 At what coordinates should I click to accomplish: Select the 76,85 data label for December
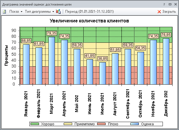[166, 35]
